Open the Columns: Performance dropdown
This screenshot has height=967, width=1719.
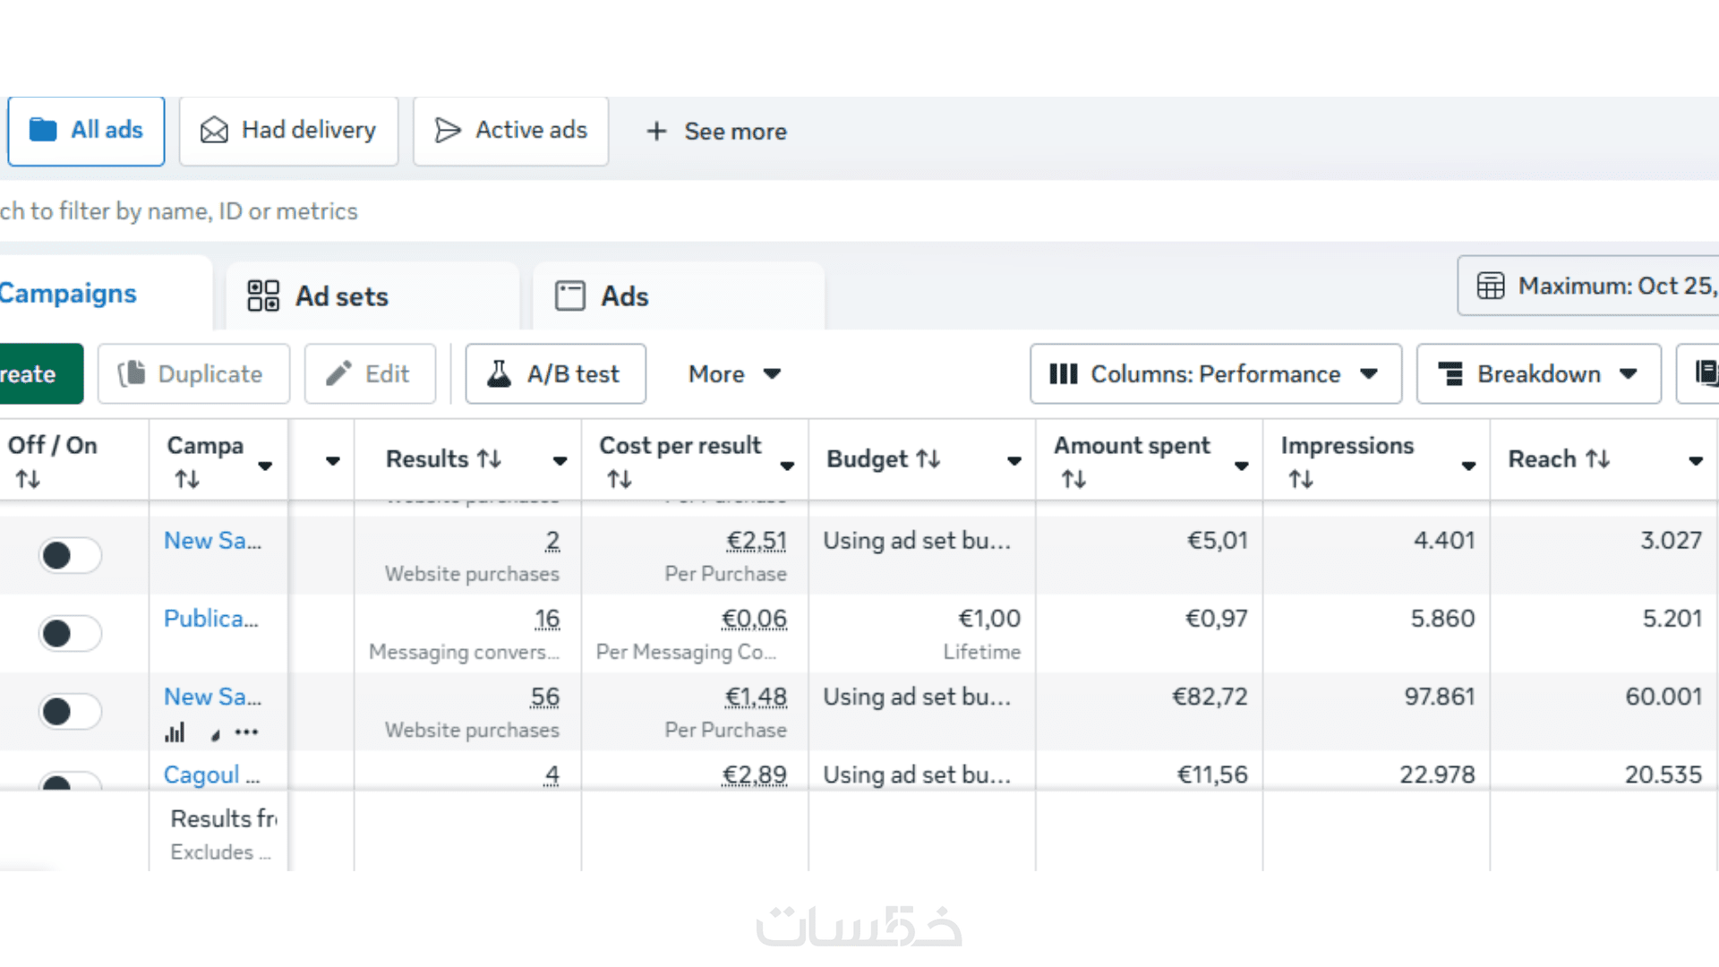pos(1215,374)
